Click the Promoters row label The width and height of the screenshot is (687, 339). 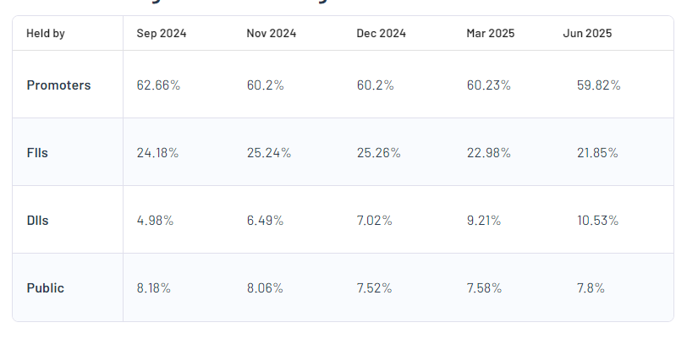58,85
